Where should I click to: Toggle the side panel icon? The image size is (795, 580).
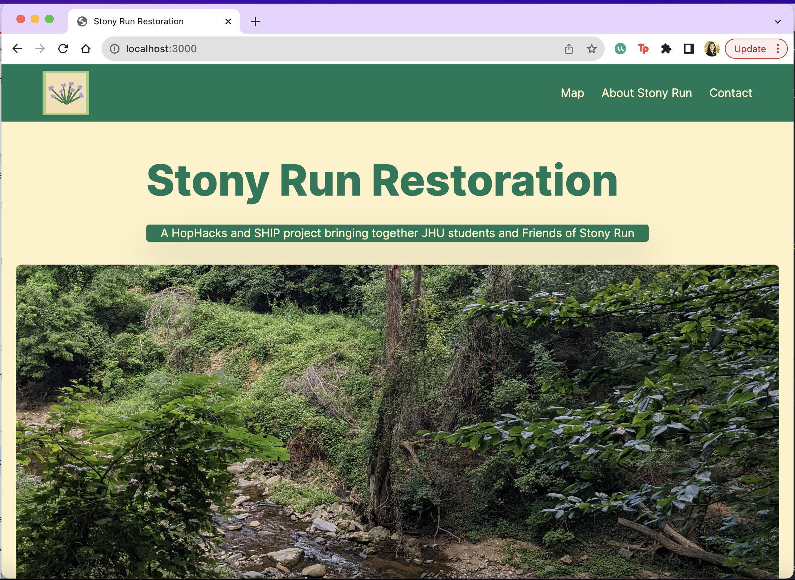[x=689, y=49]
